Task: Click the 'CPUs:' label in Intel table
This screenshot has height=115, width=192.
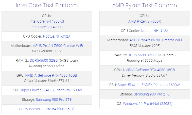Action: (47, 16)
